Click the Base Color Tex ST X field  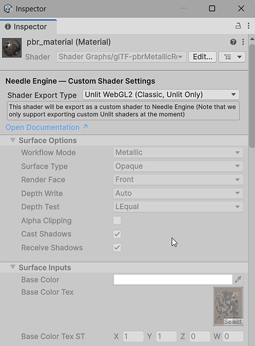point(133,336)
